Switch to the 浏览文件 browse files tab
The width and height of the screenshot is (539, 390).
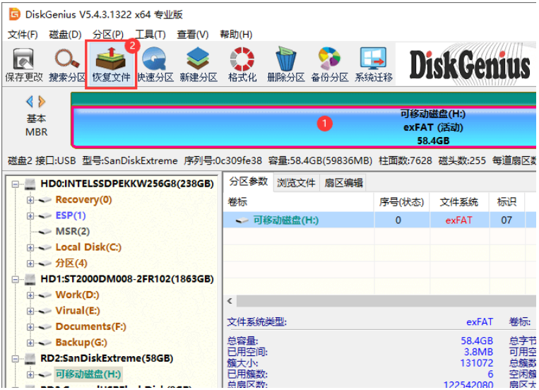pos(296,182)
